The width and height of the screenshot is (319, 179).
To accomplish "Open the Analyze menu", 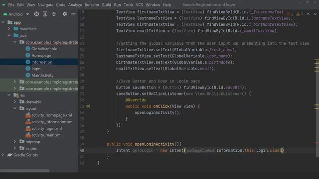I will coord(75,4).
